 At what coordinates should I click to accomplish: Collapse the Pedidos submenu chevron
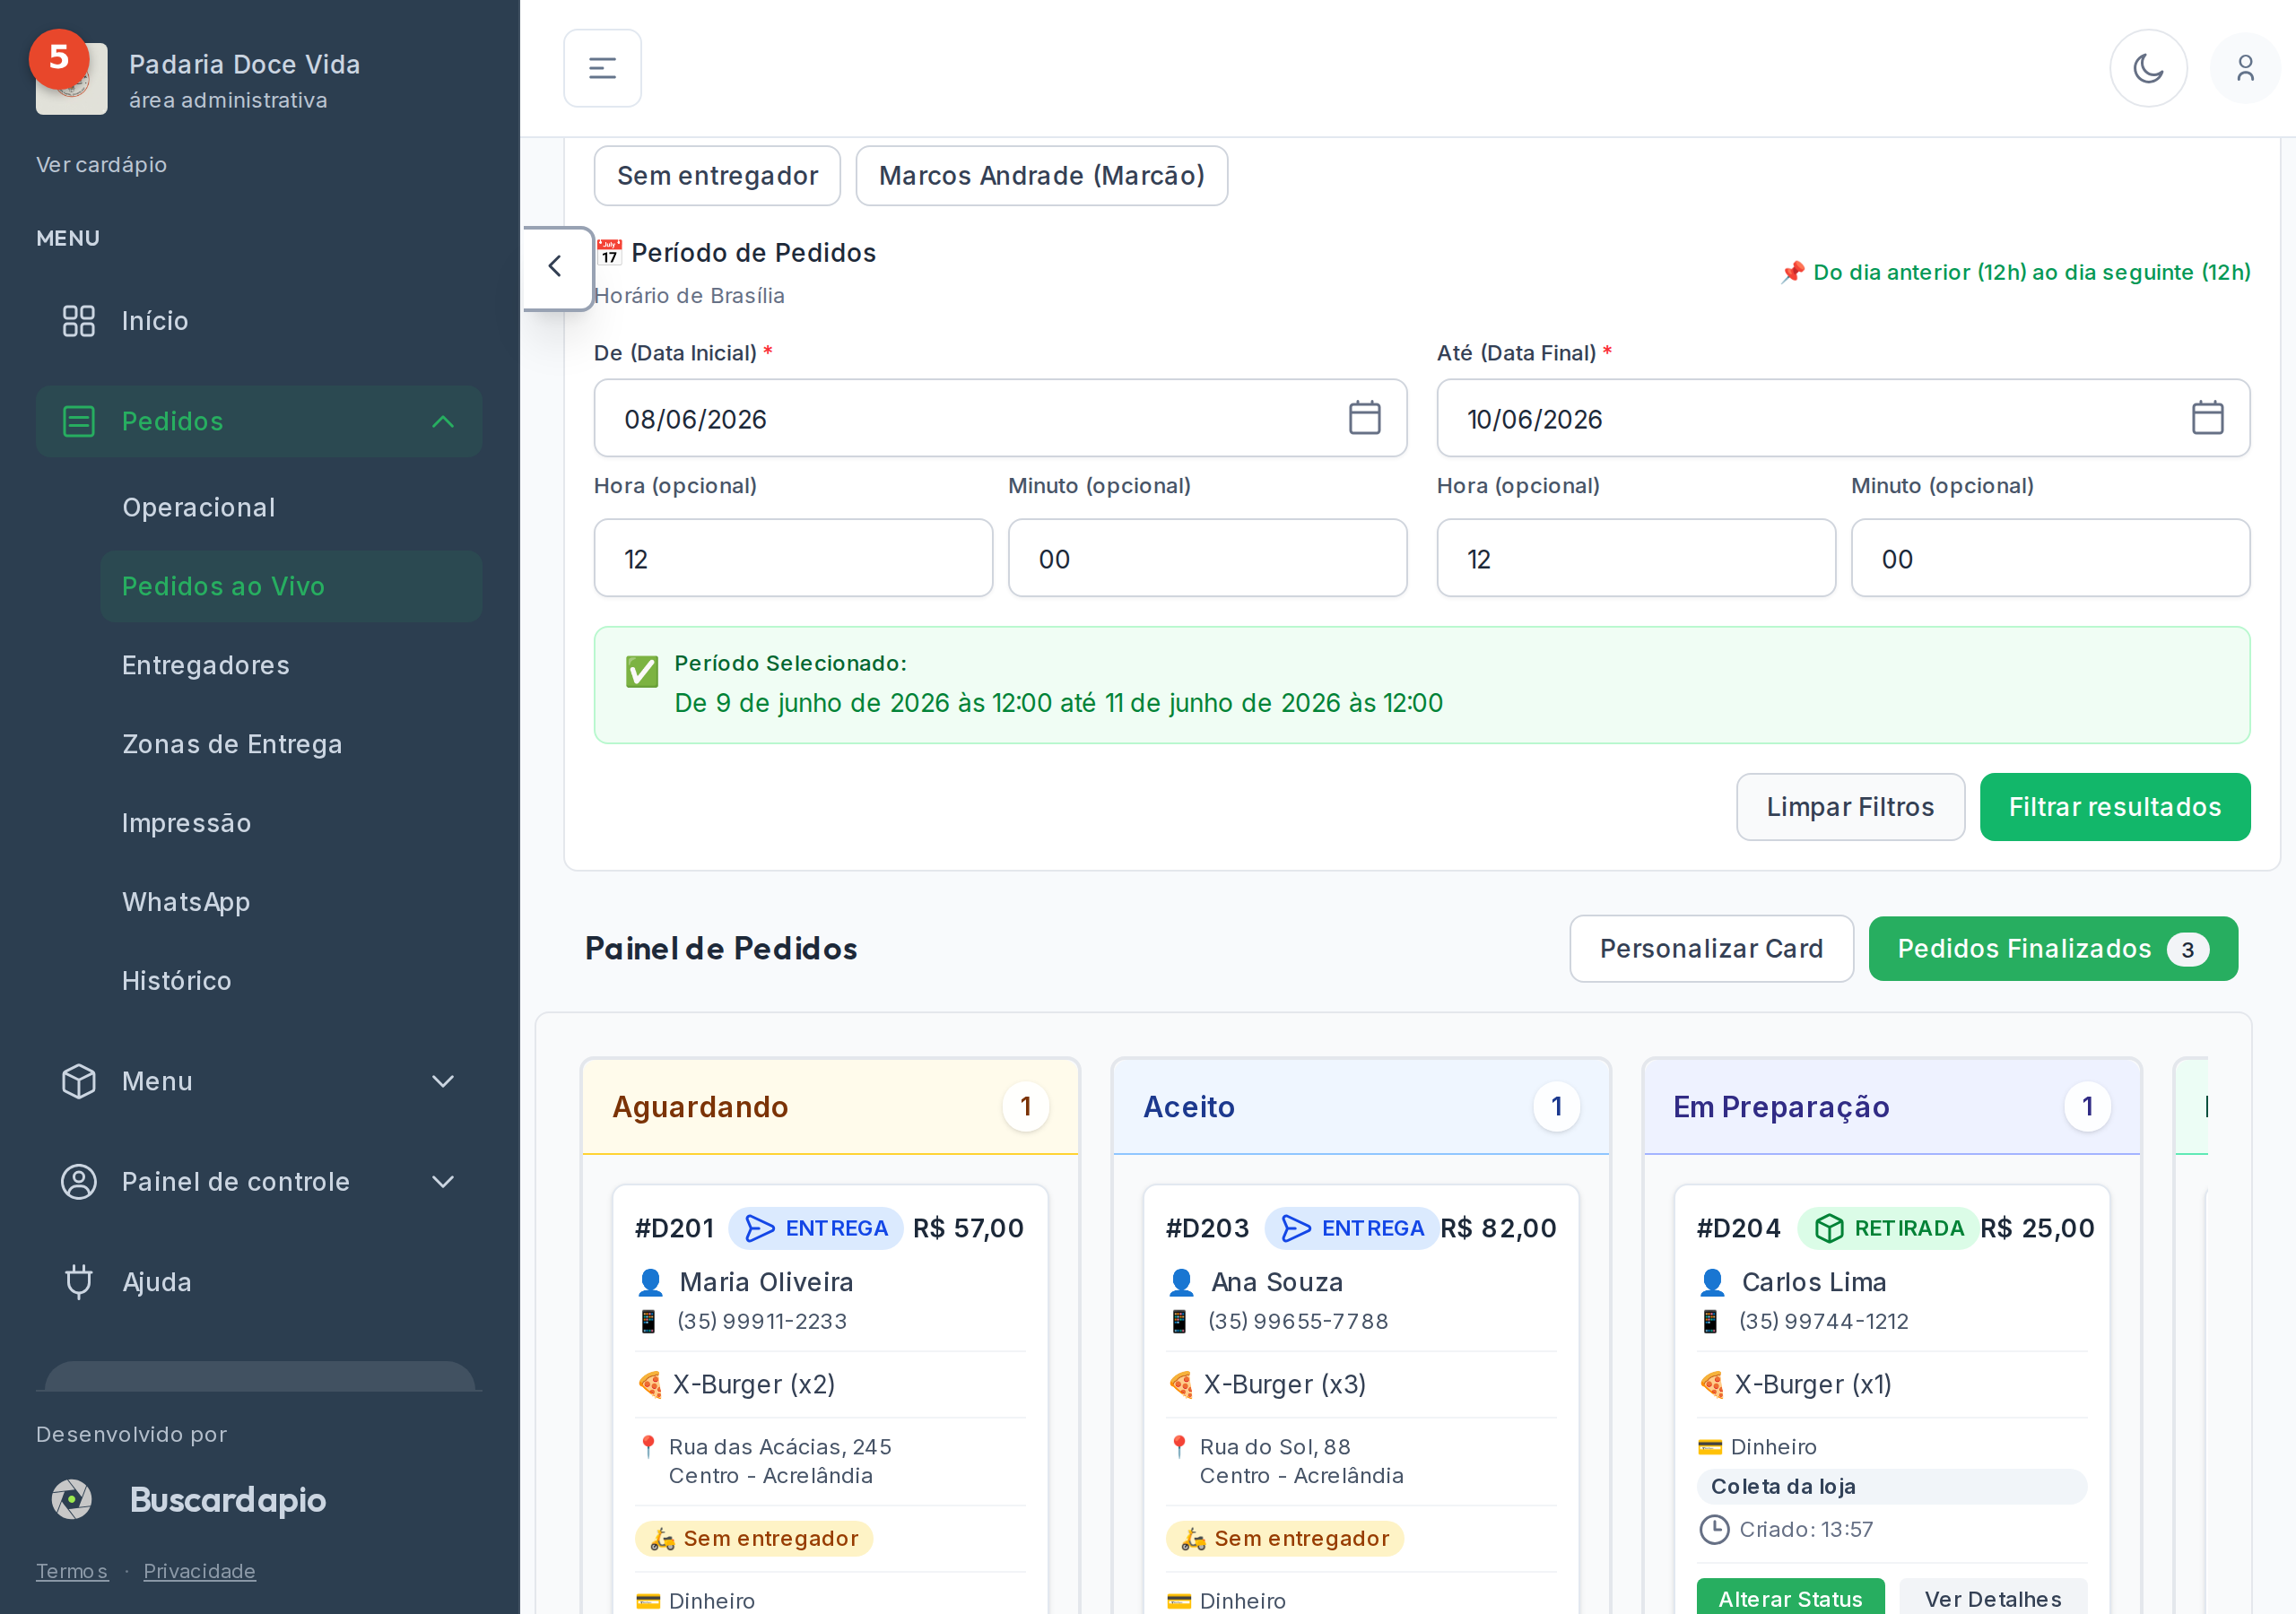point(443,421)
